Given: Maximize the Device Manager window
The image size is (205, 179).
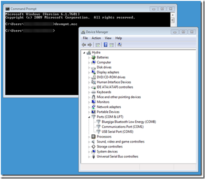Looking at the screenshot, I should tap(183, 32).
